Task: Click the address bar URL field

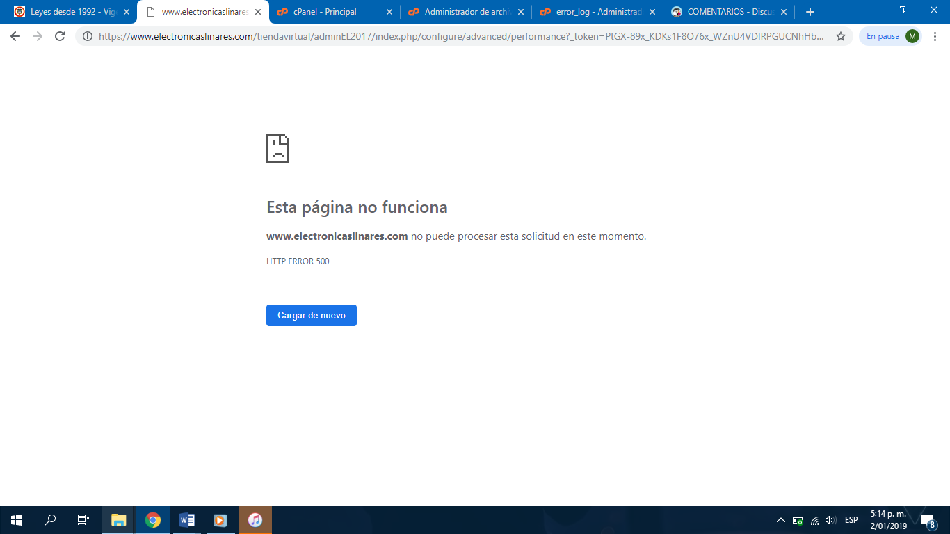Action: 461,36
